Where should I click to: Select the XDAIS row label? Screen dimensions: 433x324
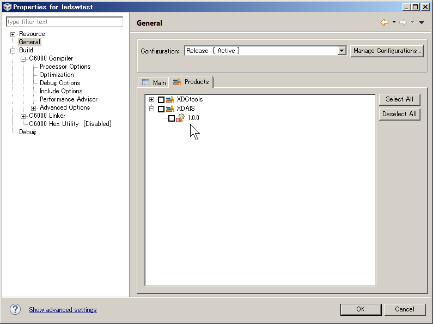click(x=186, y=109)
